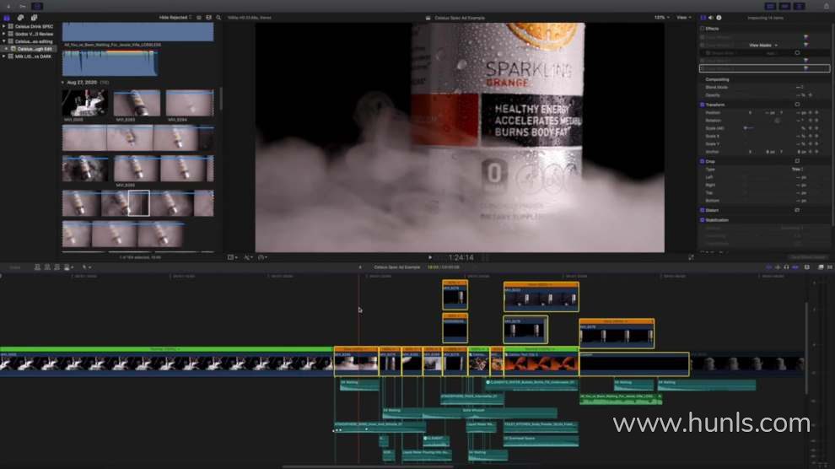Toggle snapping in timeline toolbar

(x=795, y=267)
